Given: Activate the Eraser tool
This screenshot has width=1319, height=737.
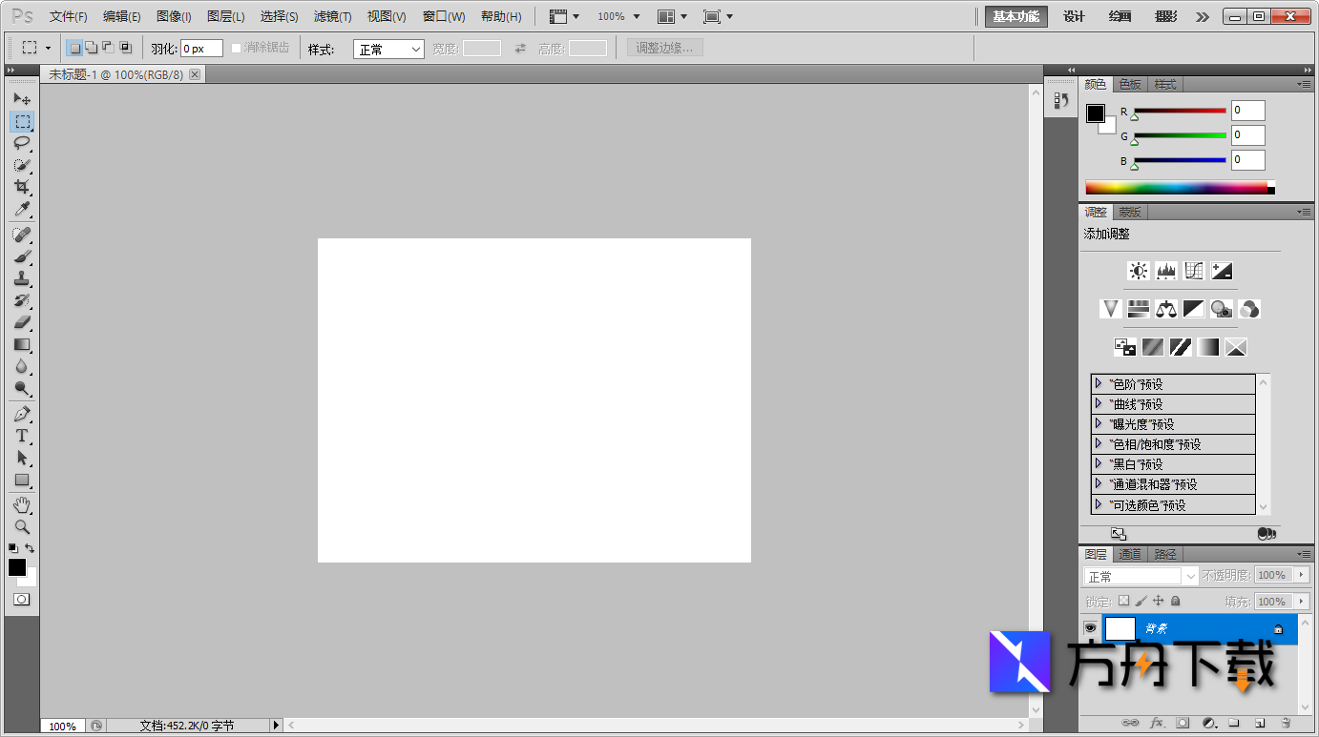Looking at the screenshot, I should (x=22, y=323).
